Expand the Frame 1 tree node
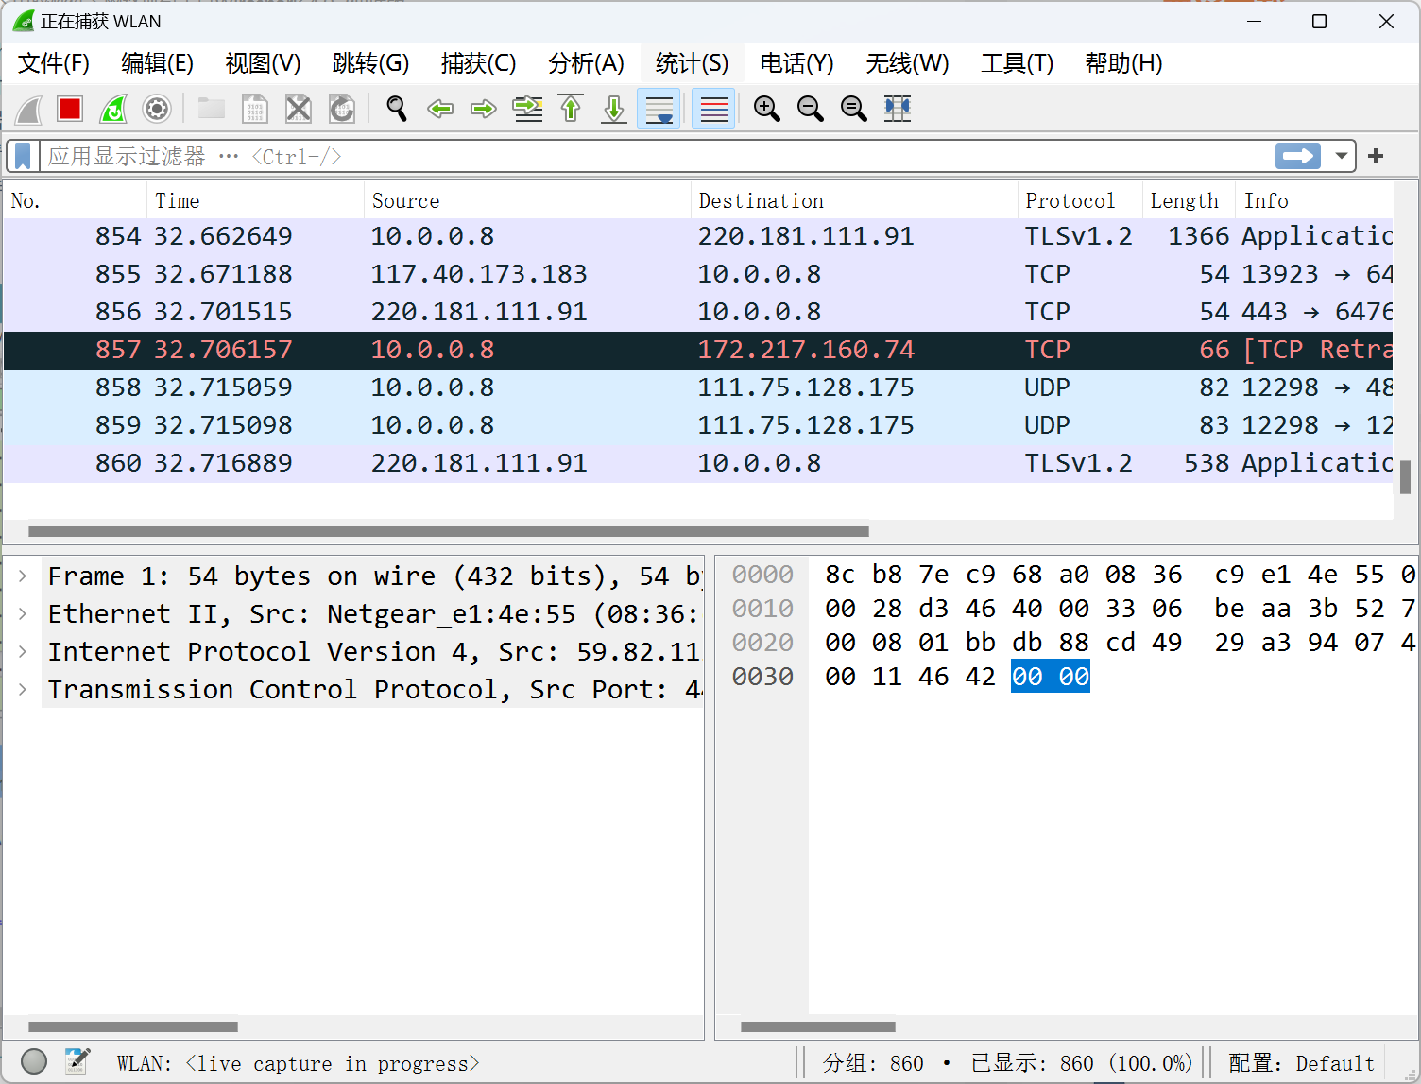 23,576
